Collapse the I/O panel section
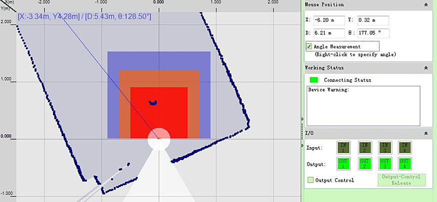This screenshot has width=437, height=202. pos(425,134)
